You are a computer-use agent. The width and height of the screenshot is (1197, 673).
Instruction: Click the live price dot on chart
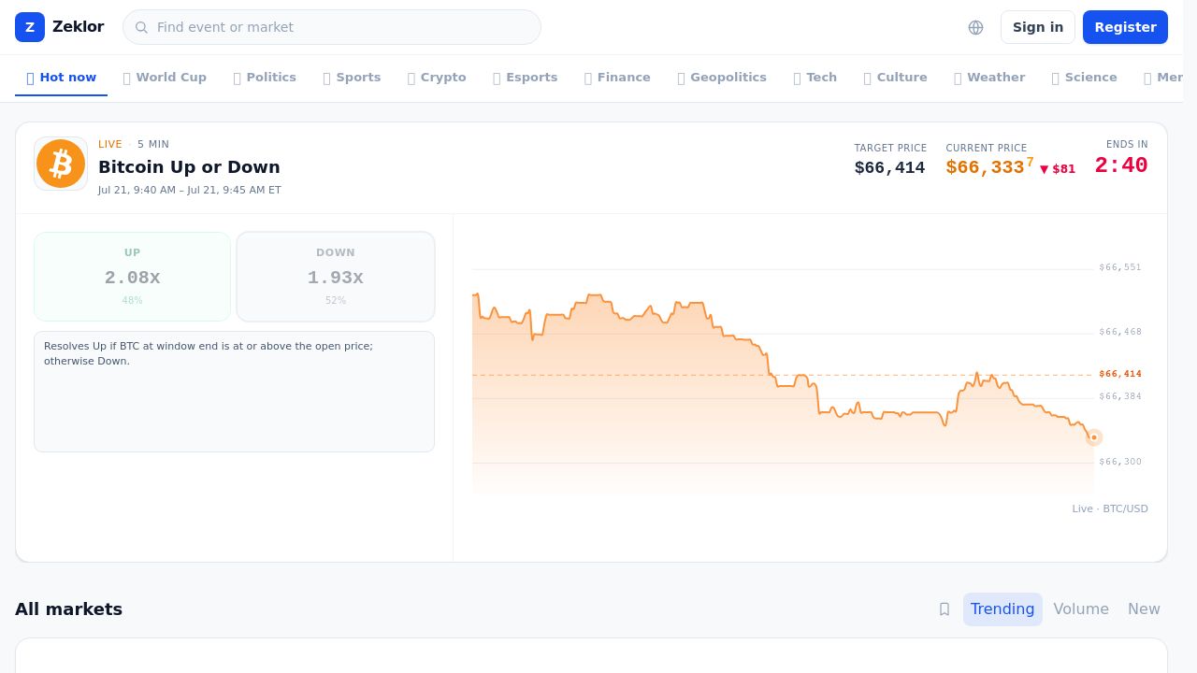pyautogui.click(x=1093, y=437)
